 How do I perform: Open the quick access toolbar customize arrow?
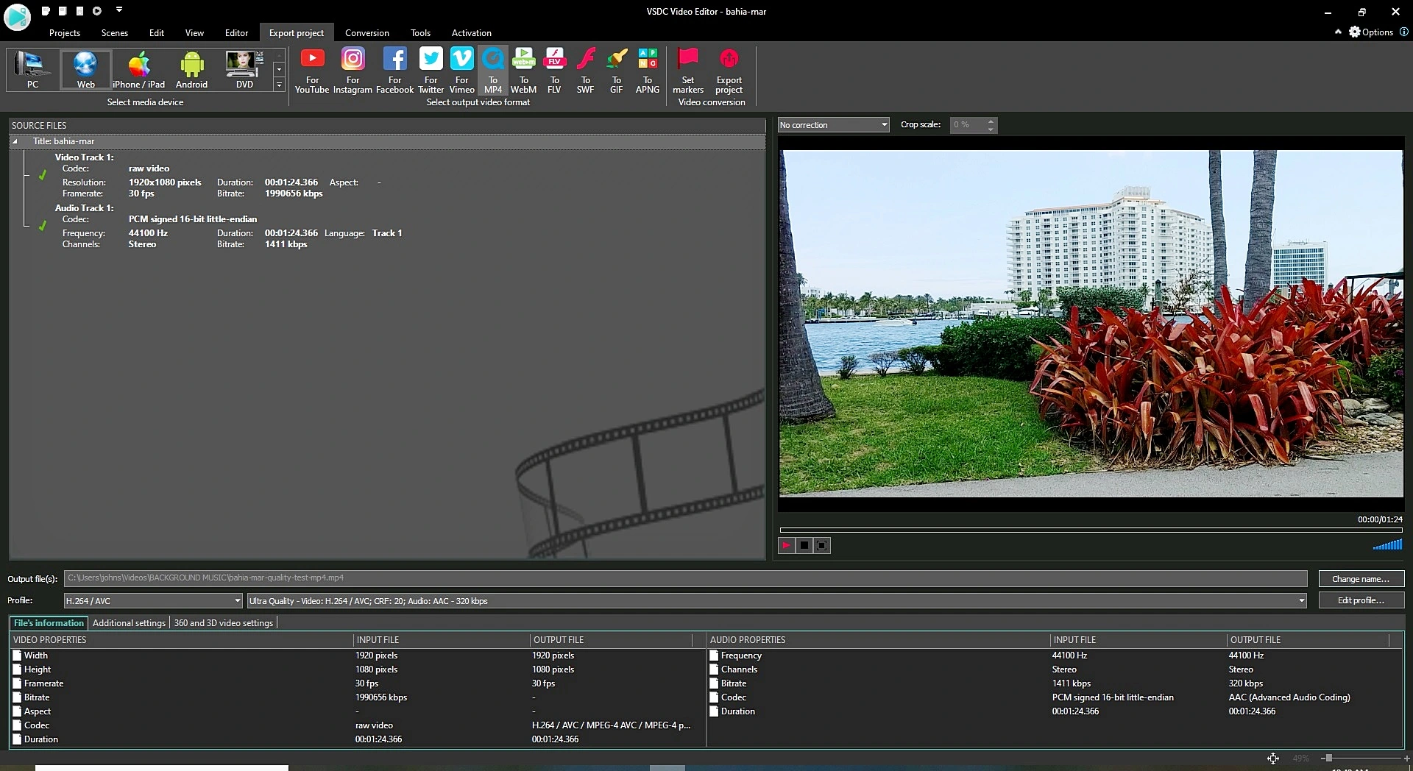coord(119,10)
